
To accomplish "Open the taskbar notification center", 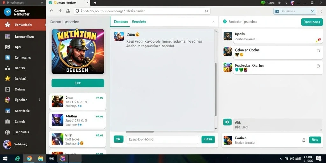I will 318,159.
